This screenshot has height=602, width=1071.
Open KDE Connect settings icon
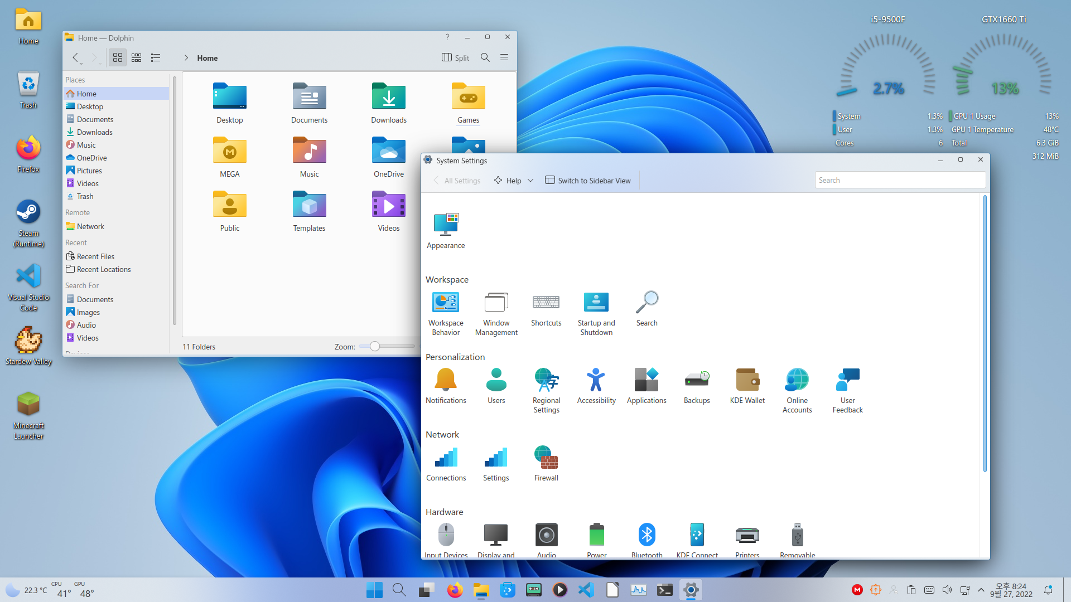coord(697,540)
